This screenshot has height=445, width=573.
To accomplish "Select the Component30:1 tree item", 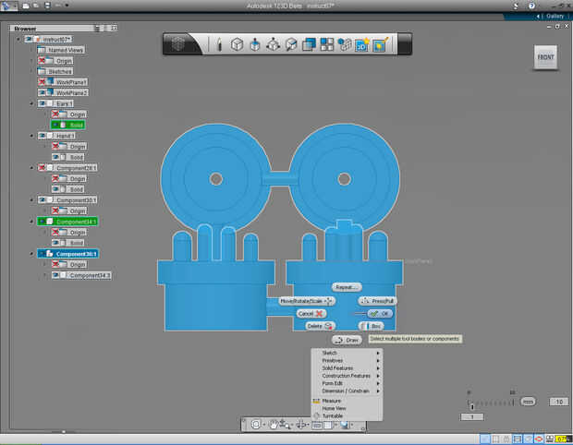I will [x=77, y=200].
